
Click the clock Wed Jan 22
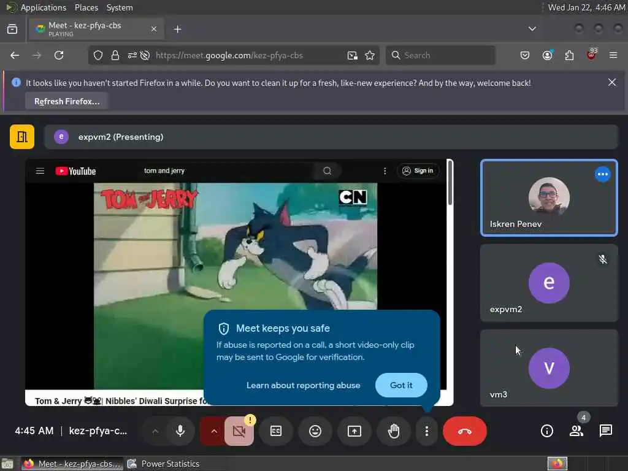click(586, 7)
